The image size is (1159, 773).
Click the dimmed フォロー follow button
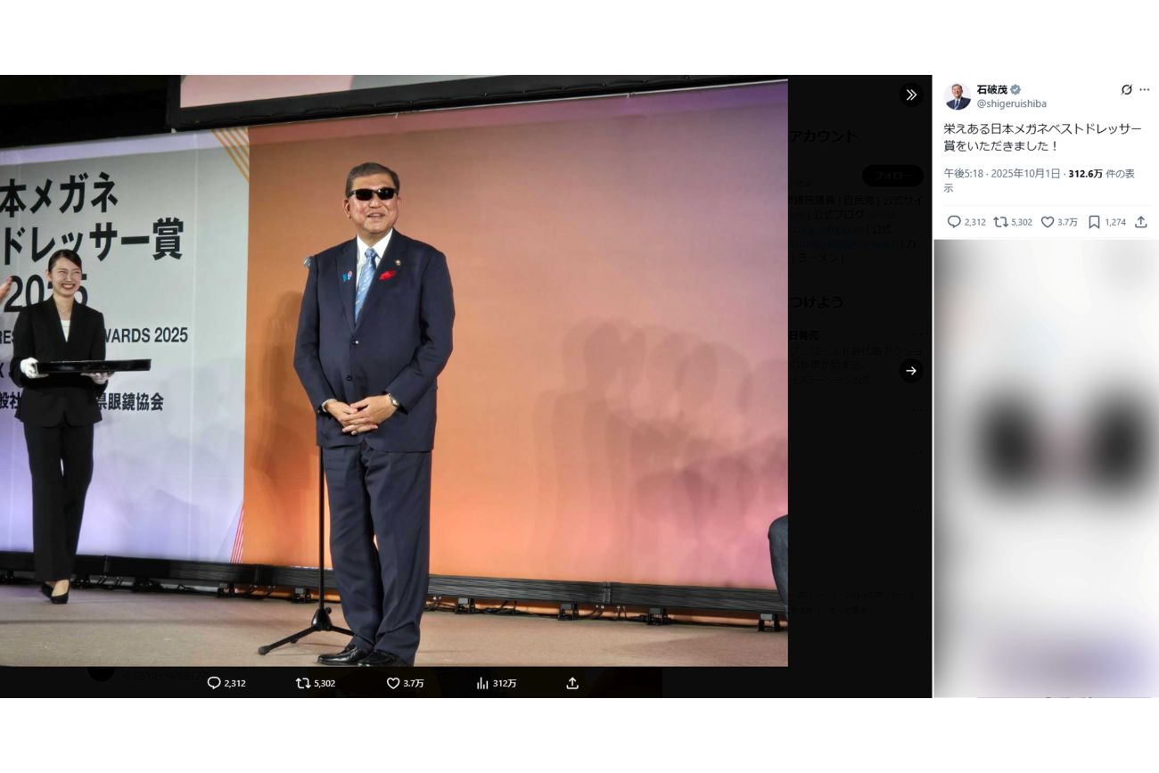(x=892, y=176)
